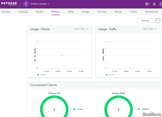Click the NETGEAR Insight logo
162x117 pixels.
[x=9, y=4]
